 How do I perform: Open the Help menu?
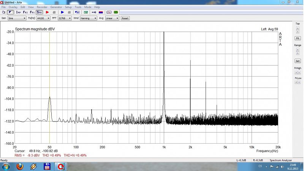click(97, 7)
